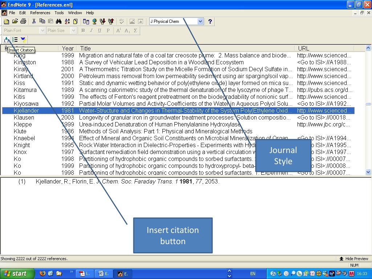Toggle Plain text style P button
This screenshot has height=279, width=372.
coord(108,31)
